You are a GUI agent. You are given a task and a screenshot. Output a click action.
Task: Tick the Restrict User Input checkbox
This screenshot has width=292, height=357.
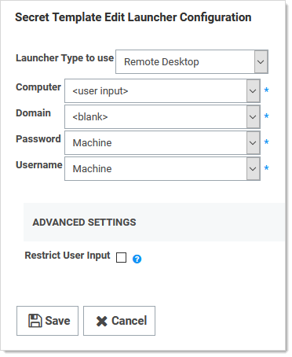coord(121,257)
